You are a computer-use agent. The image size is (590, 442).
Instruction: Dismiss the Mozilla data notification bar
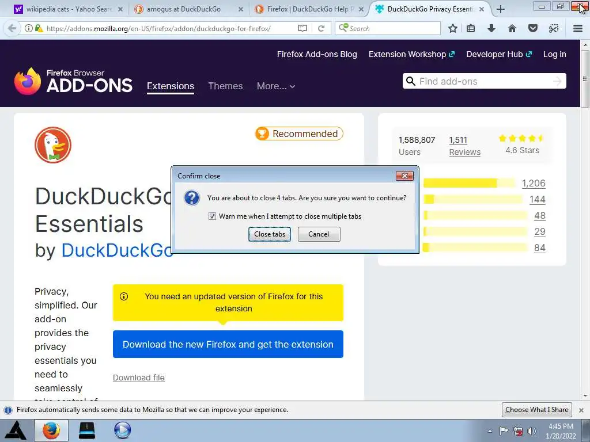pos(581,410)
